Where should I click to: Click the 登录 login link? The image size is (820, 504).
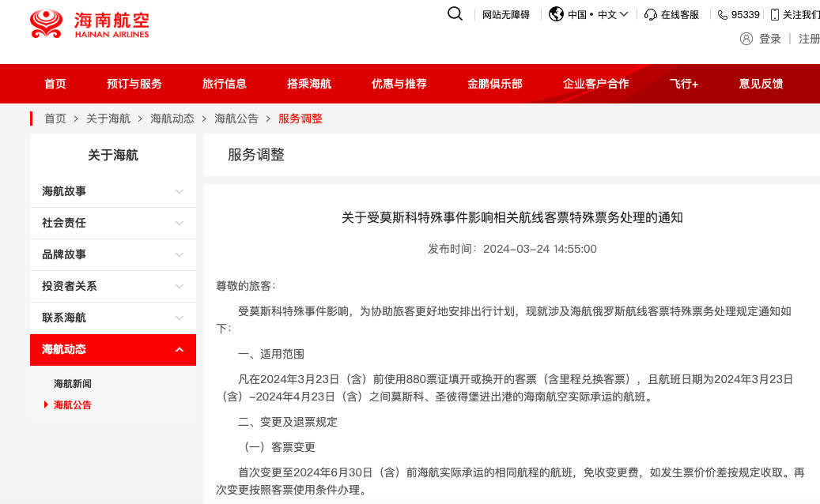(769, 39)
